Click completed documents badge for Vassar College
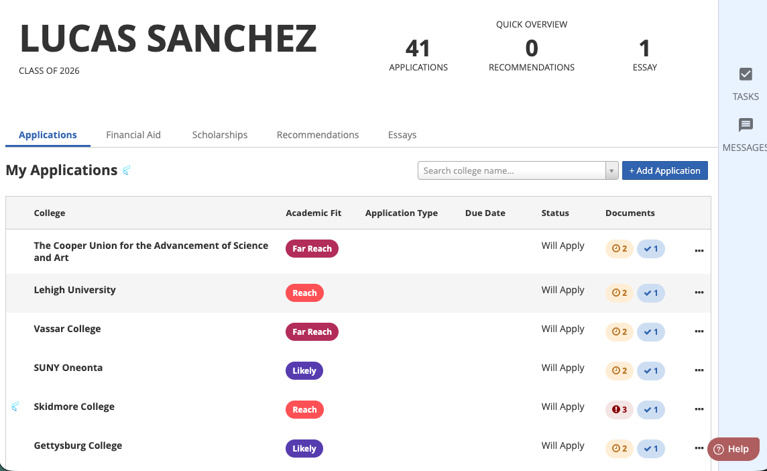Screen dimensions: 767x471 pyautogui.click(x=651, y=332)
